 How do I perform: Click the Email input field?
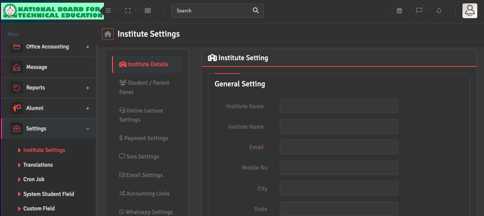click(x=339, y=147)
